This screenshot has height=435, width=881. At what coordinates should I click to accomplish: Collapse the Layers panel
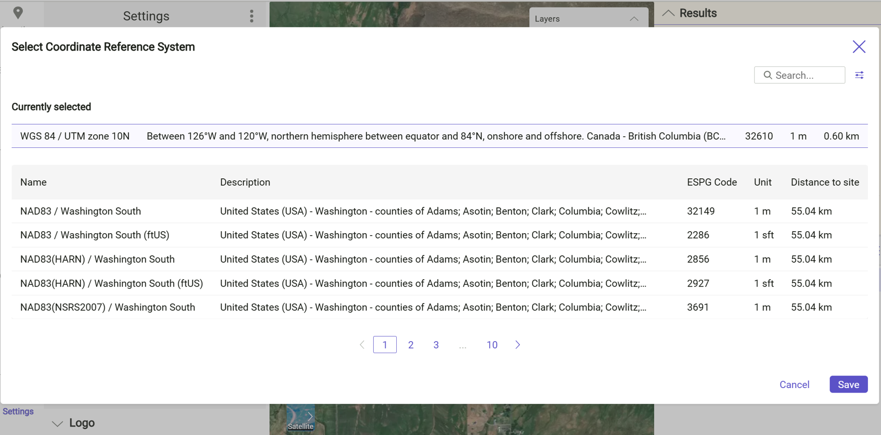[x=634, y=18]
